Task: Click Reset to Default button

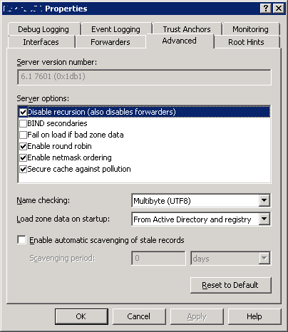Action: pyautogui.click(x=230, y=285)
